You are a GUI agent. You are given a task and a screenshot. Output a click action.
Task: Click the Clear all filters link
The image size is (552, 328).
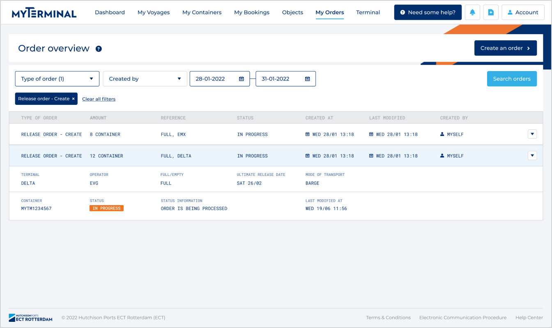(x=99, y=99)
